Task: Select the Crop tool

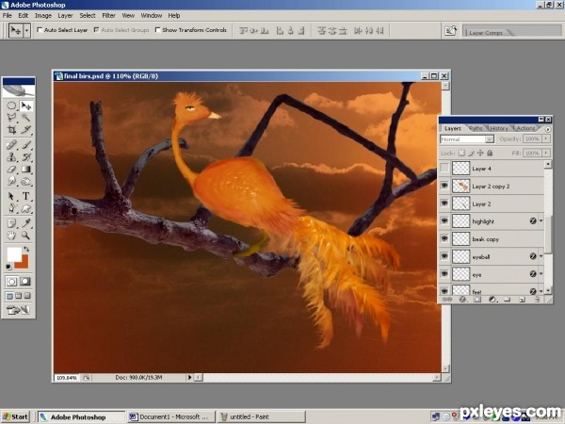Action: click(11, 130)
